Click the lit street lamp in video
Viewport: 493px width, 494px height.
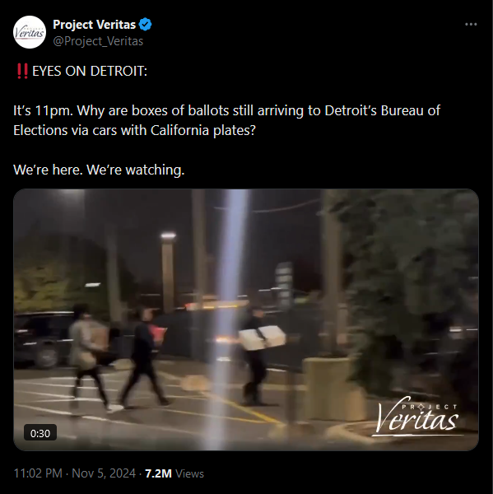tap(168, 273)
